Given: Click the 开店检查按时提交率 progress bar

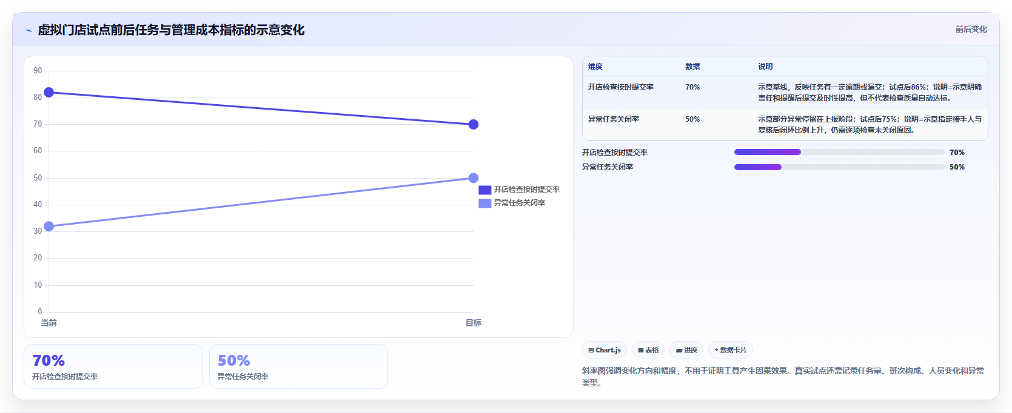Looking at the screenshot, I should (839, 152).
